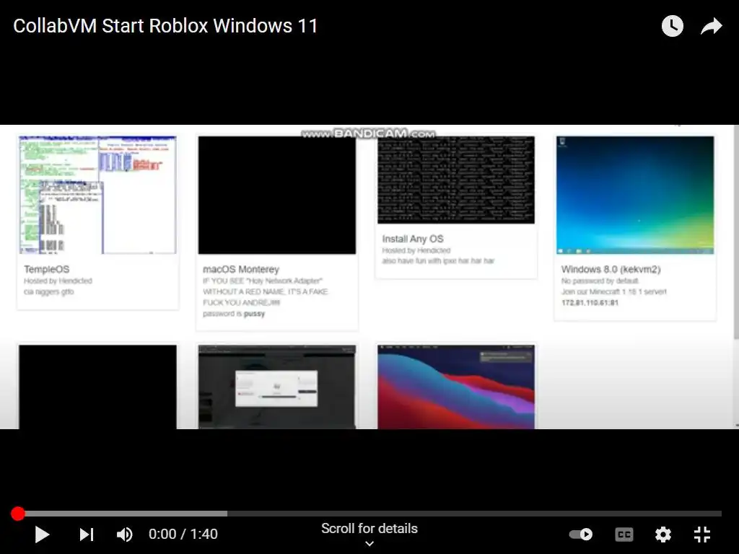Open the Windows 8.0 (kekvm2) thumbnail
The image size is (739, 554).
coord(635,195)
